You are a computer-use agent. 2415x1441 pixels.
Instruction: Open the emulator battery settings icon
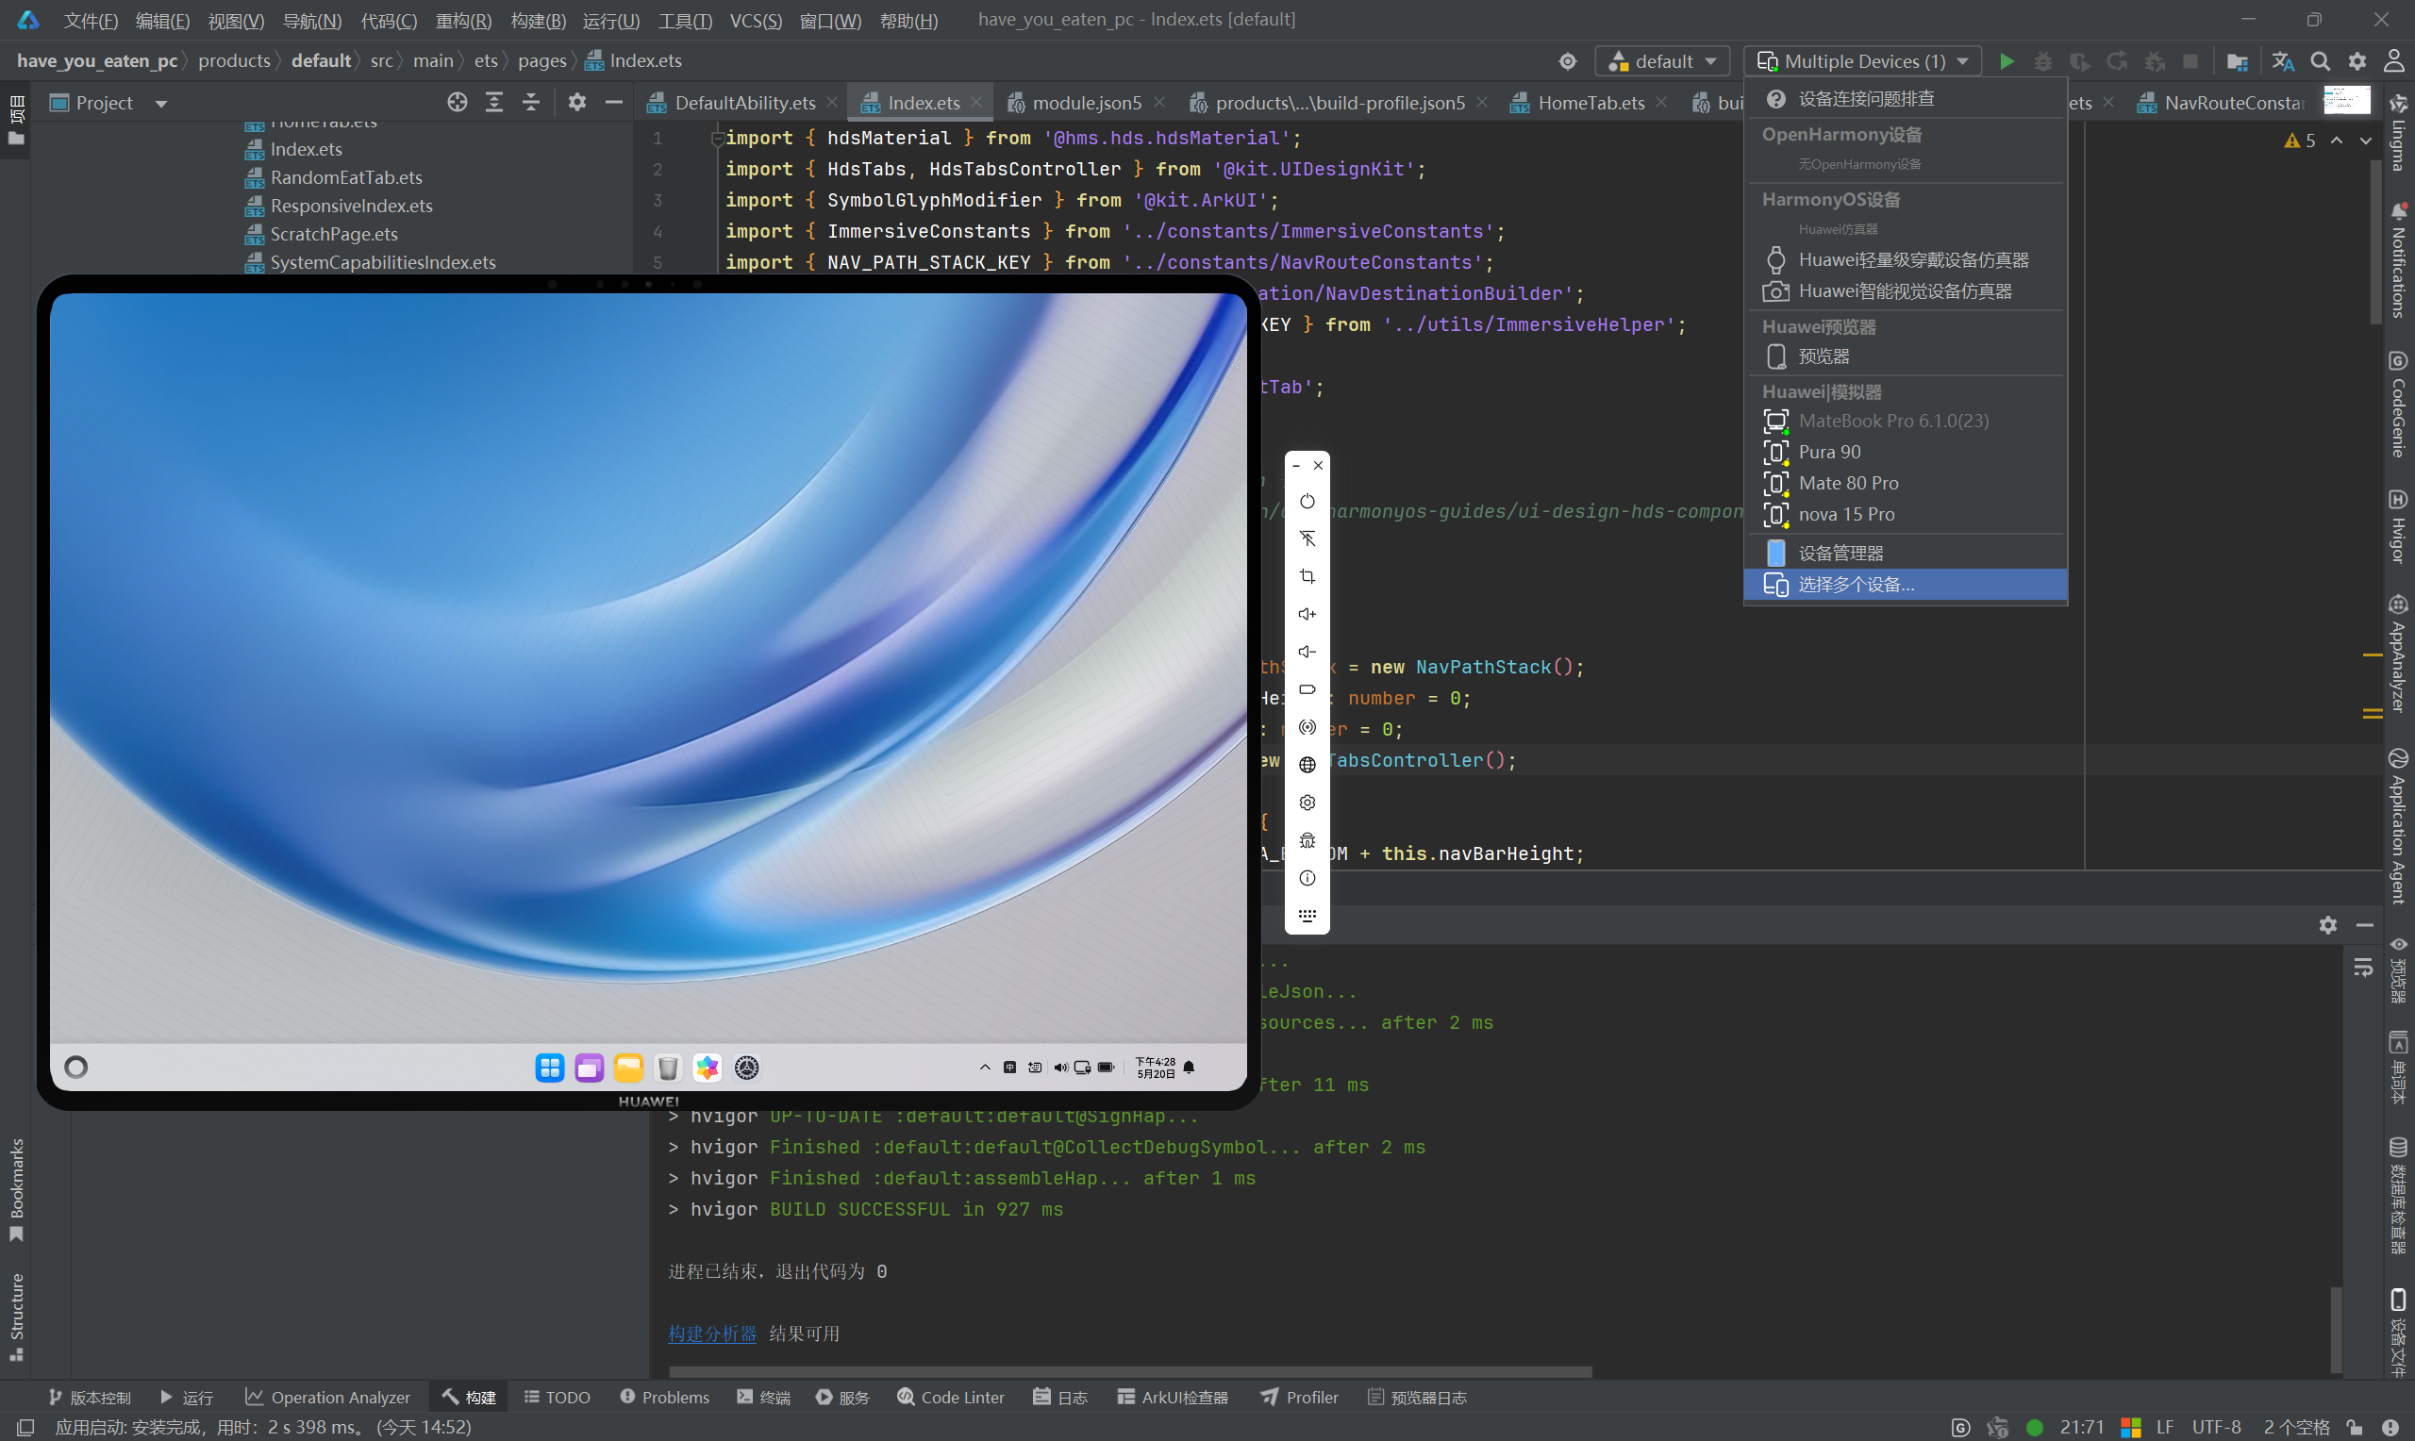1307,689
